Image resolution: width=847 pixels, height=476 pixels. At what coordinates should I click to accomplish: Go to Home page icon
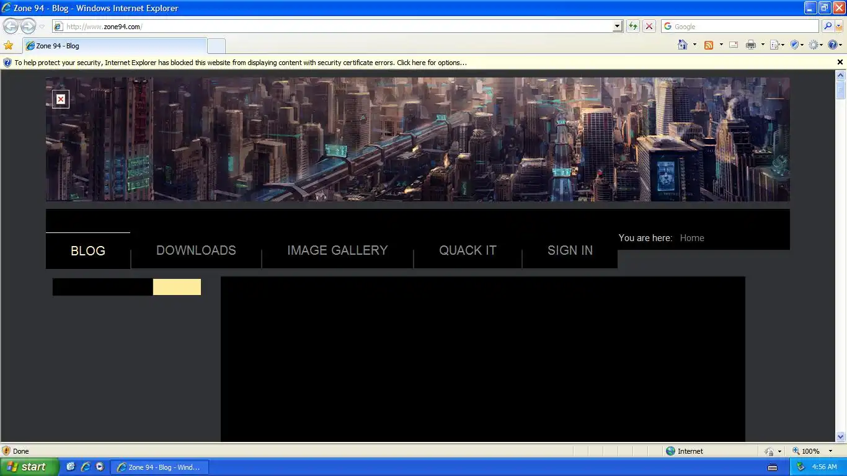point(683,45)
